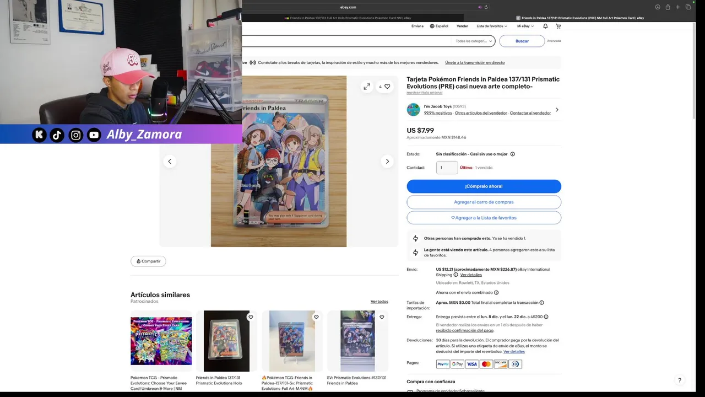
Task: Open the Avanzada search link
Action: [554, 41]
